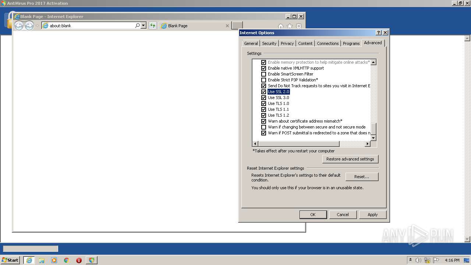Click the Reset... button
The height and width of the screenshot is (265, 471).
pos(362,177)
